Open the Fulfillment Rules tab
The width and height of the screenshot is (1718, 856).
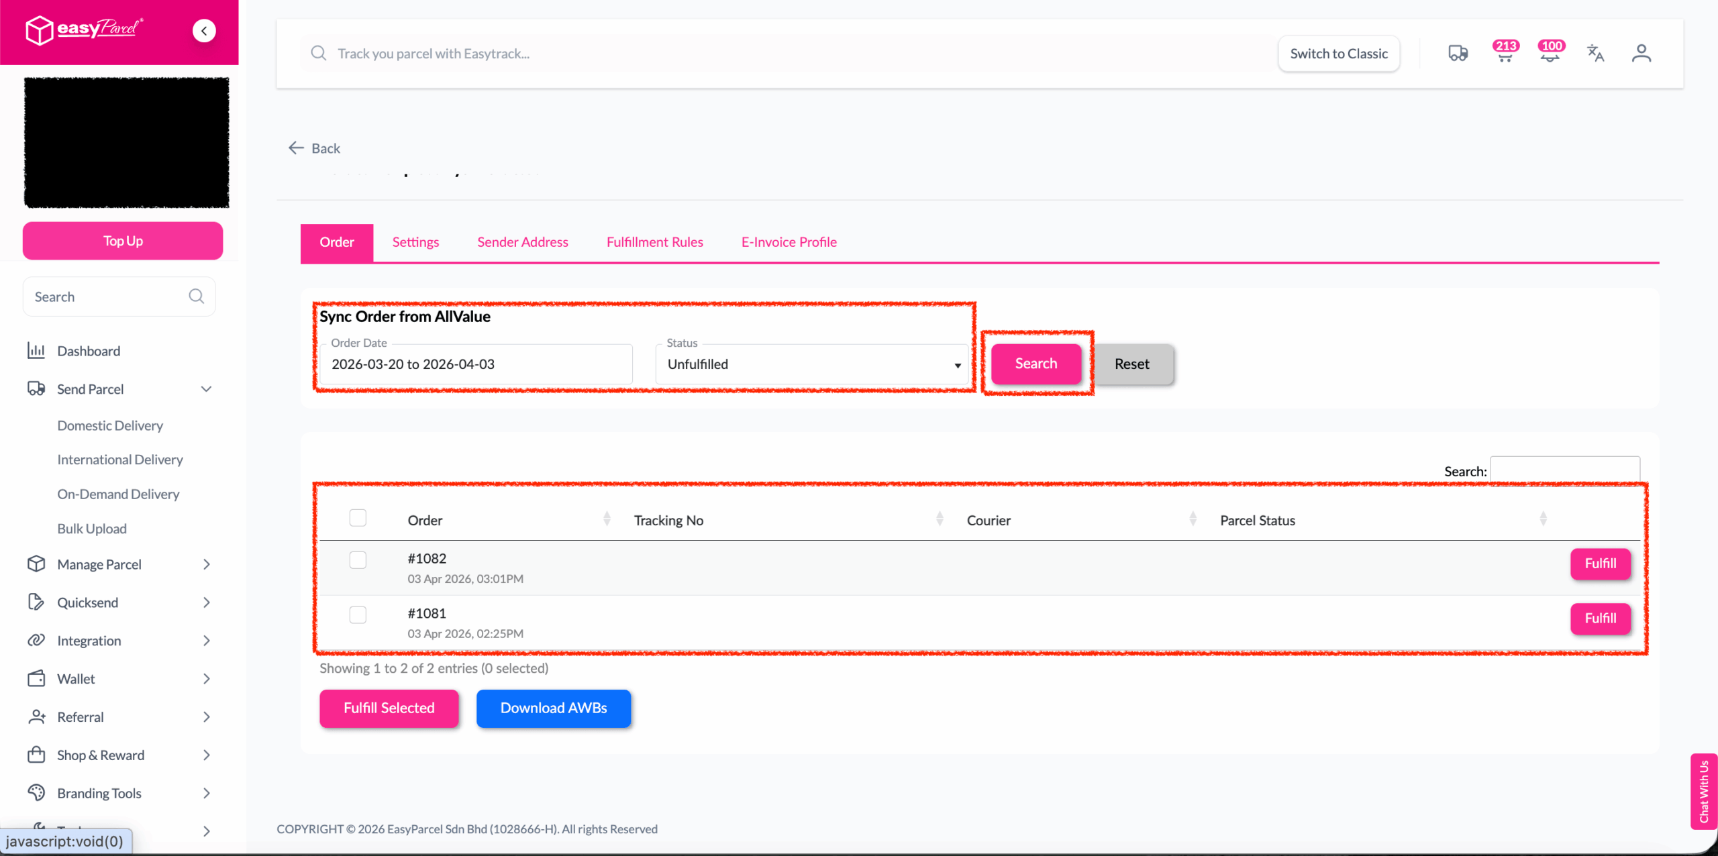point(654,242)
